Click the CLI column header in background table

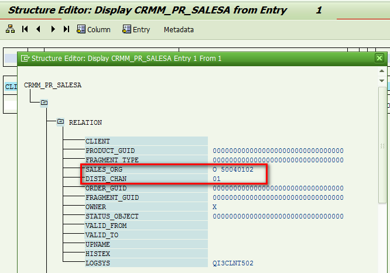(x=11, y=87)
